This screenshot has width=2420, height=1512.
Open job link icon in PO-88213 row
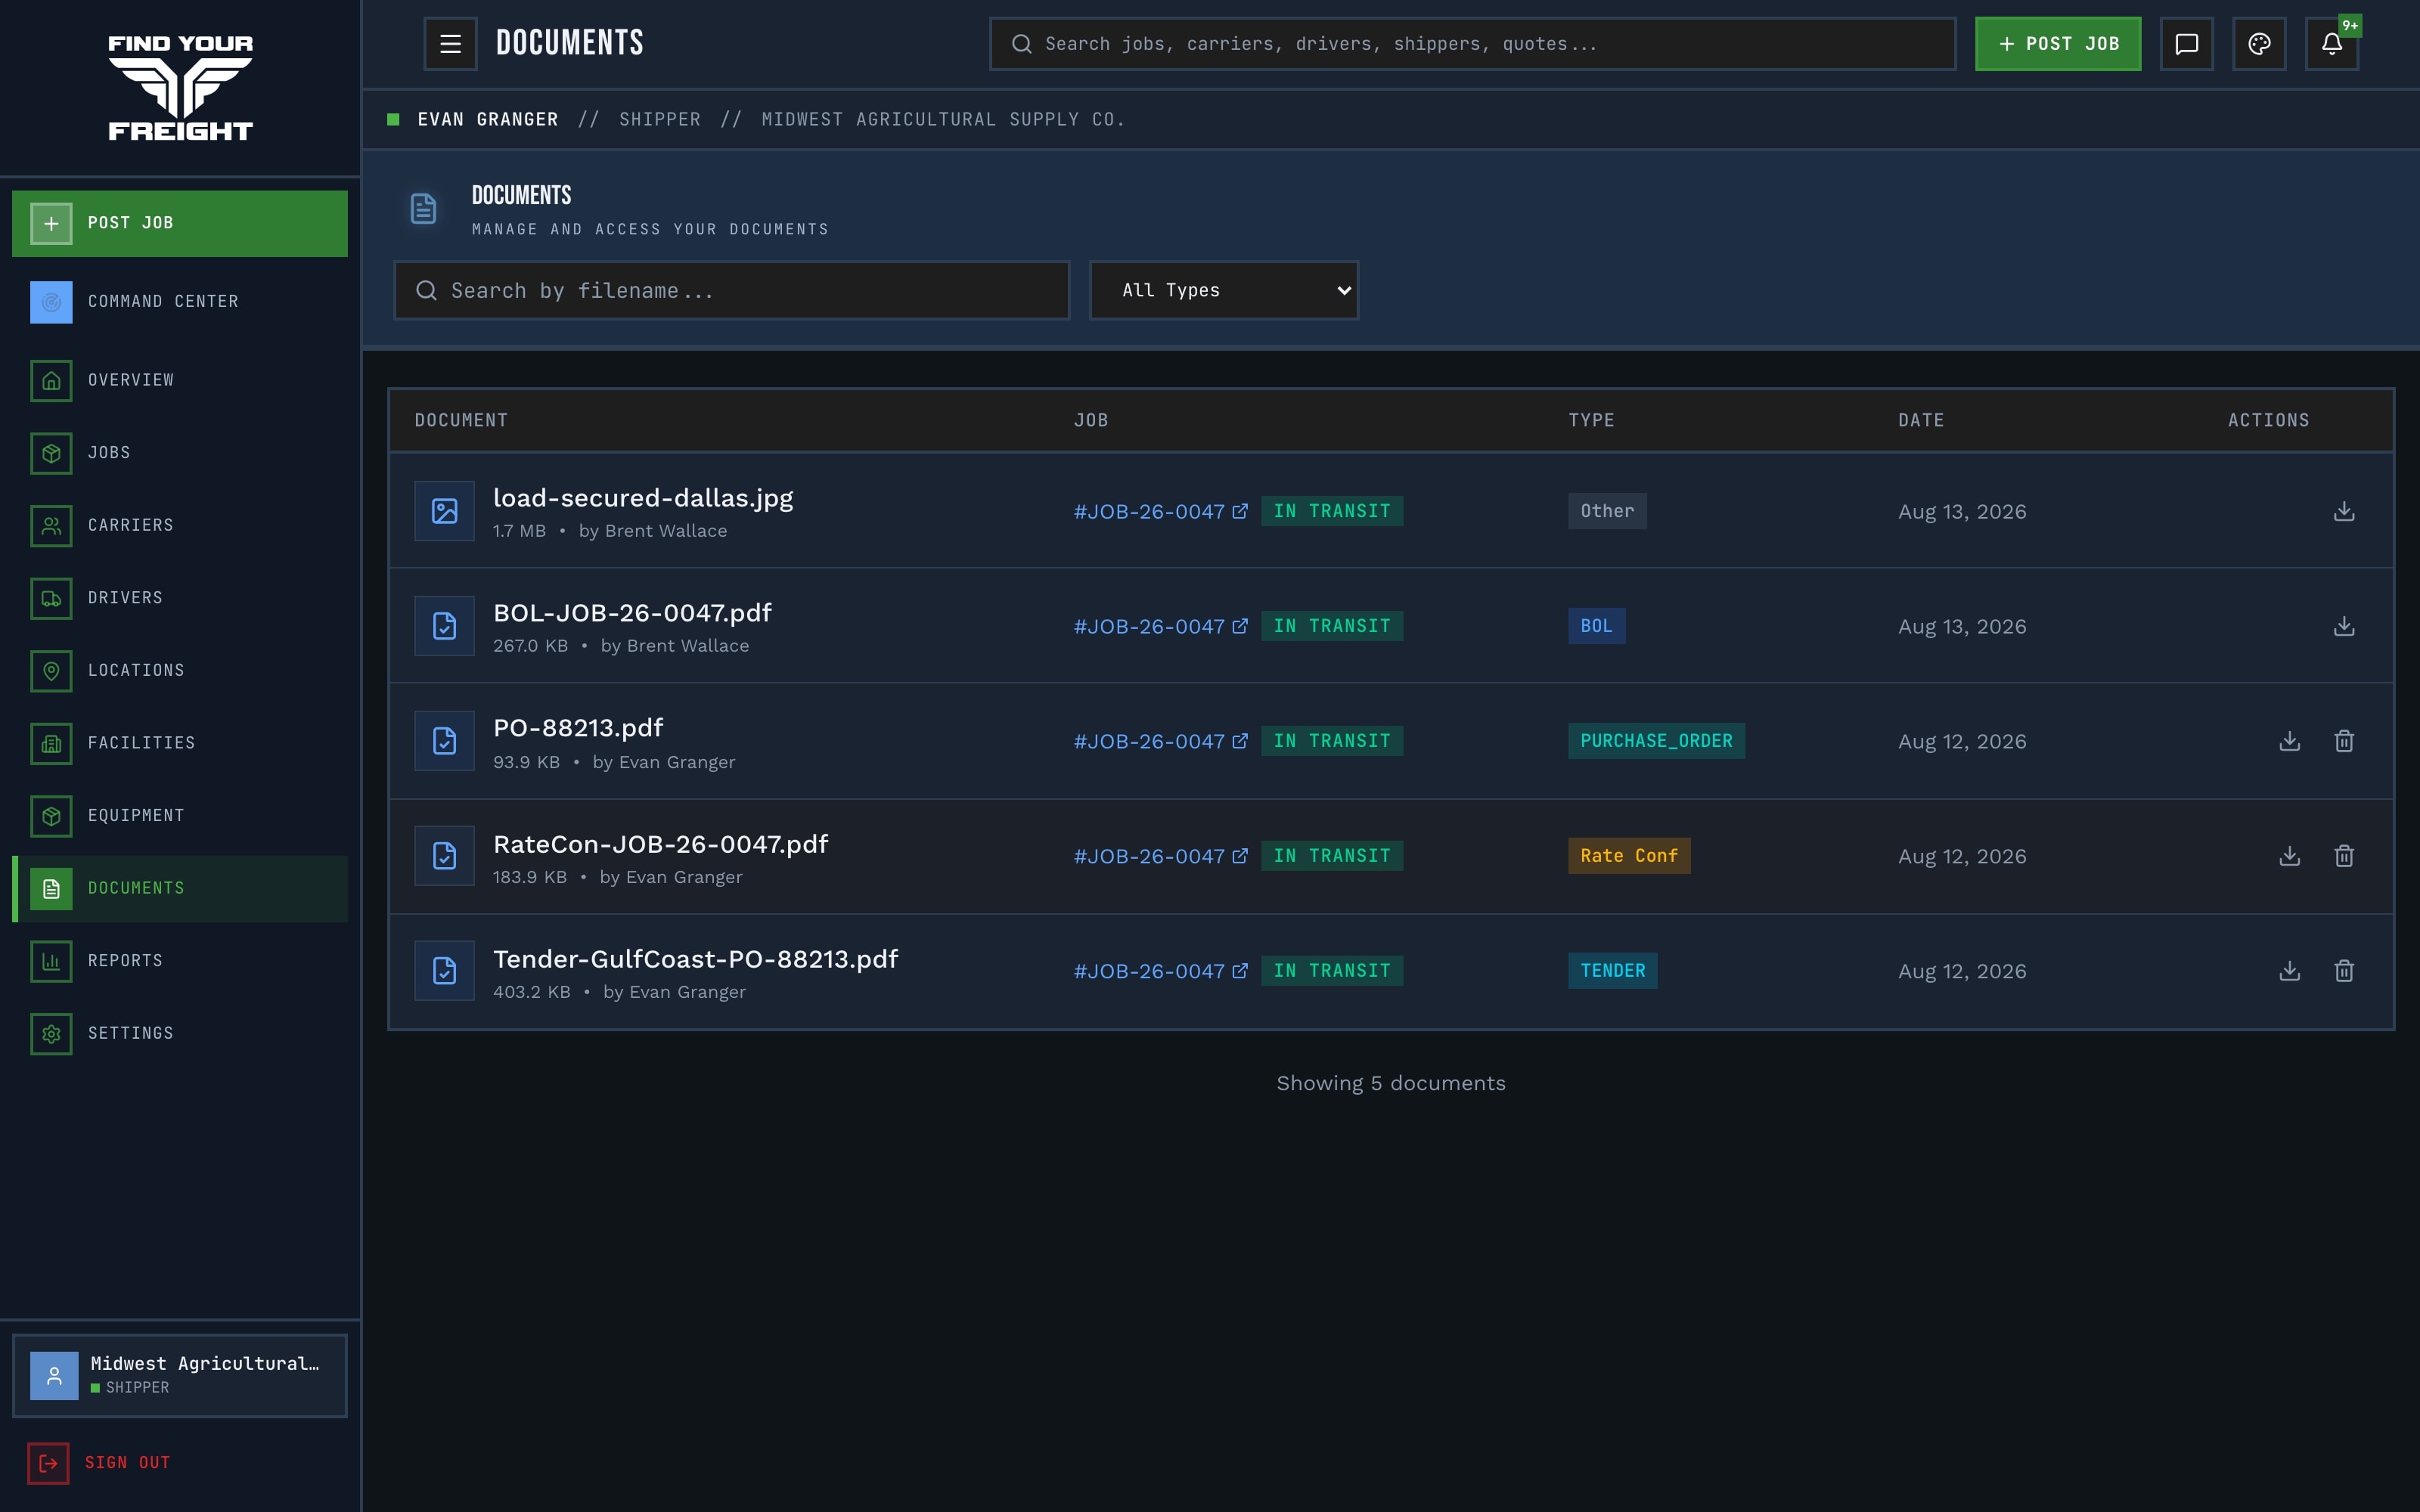click(1240, 741)
